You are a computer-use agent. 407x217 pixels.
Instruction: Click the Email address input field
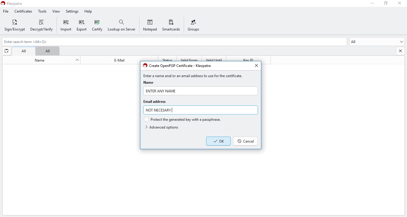[201, 110]
